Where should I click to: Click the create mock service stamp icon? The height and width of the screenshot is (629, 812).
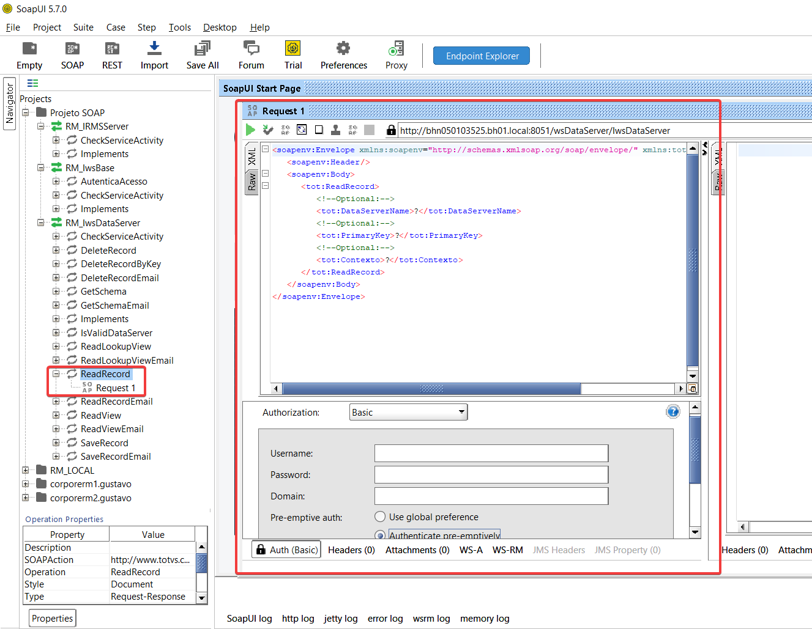point(335,130)
